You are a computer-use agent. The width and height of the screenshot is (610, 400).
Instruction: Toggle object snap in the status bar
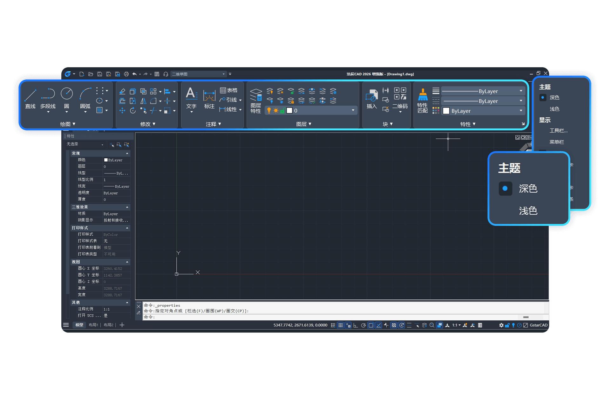pyautogui.click(x=371, y=325)
